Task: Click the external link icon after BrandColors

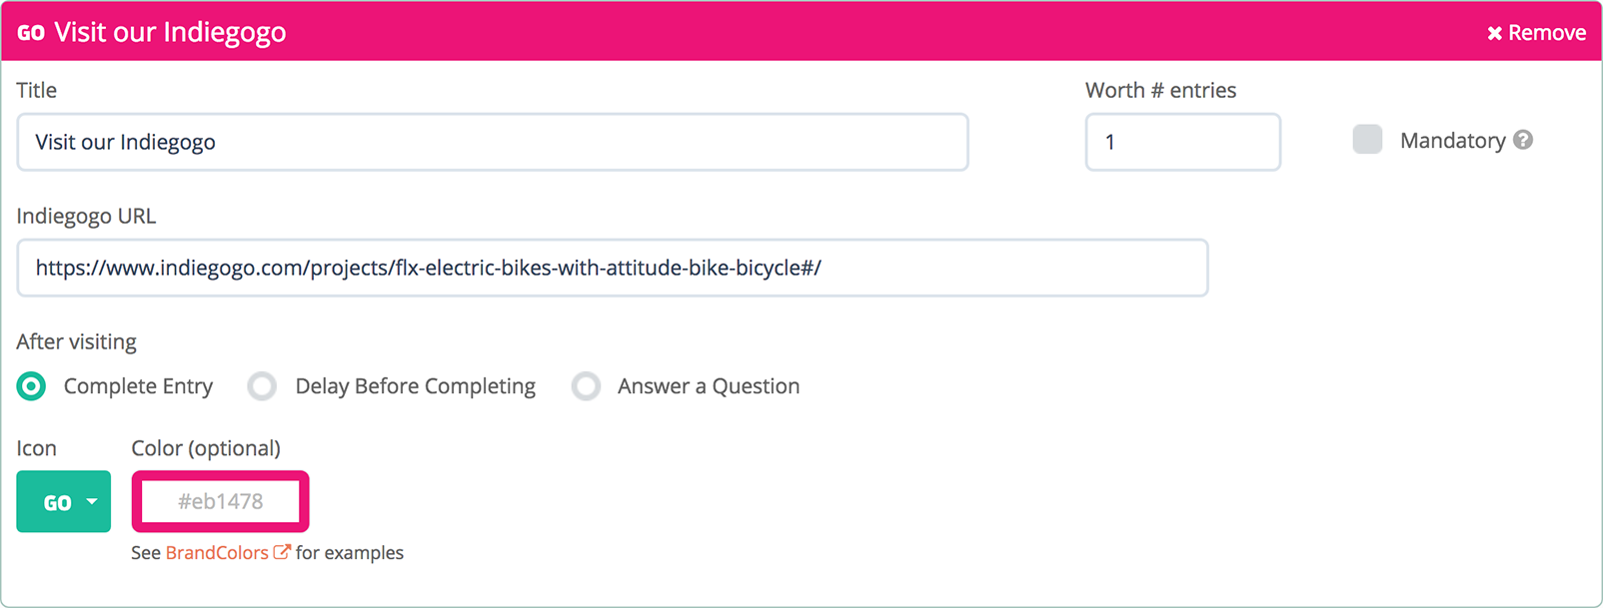Action: coord(282,552)
